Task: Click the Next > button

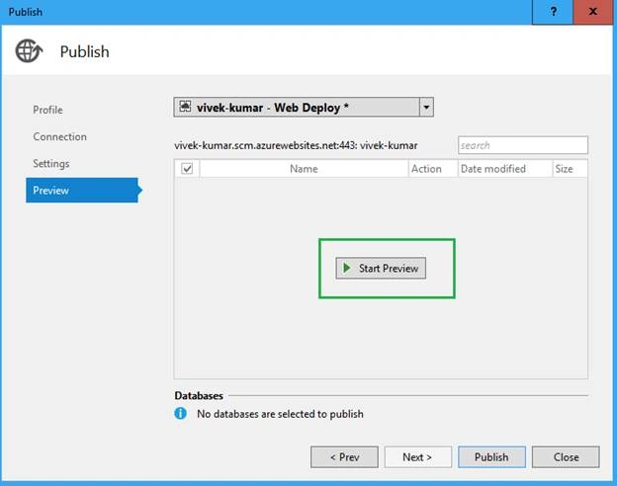Action: point(417,457)
